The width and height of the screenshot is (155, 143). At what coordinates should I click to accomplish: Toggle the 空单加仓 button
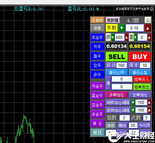point(140,95)
